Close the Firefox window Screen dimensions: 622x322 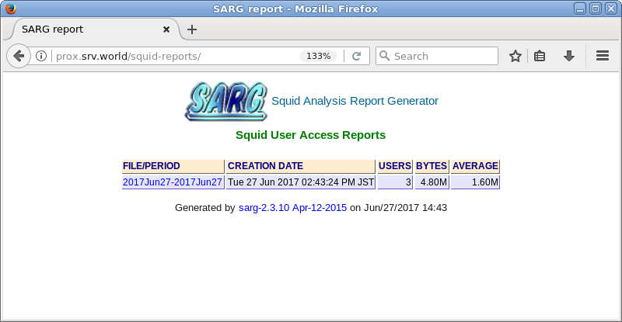click(x=610, y=9)
